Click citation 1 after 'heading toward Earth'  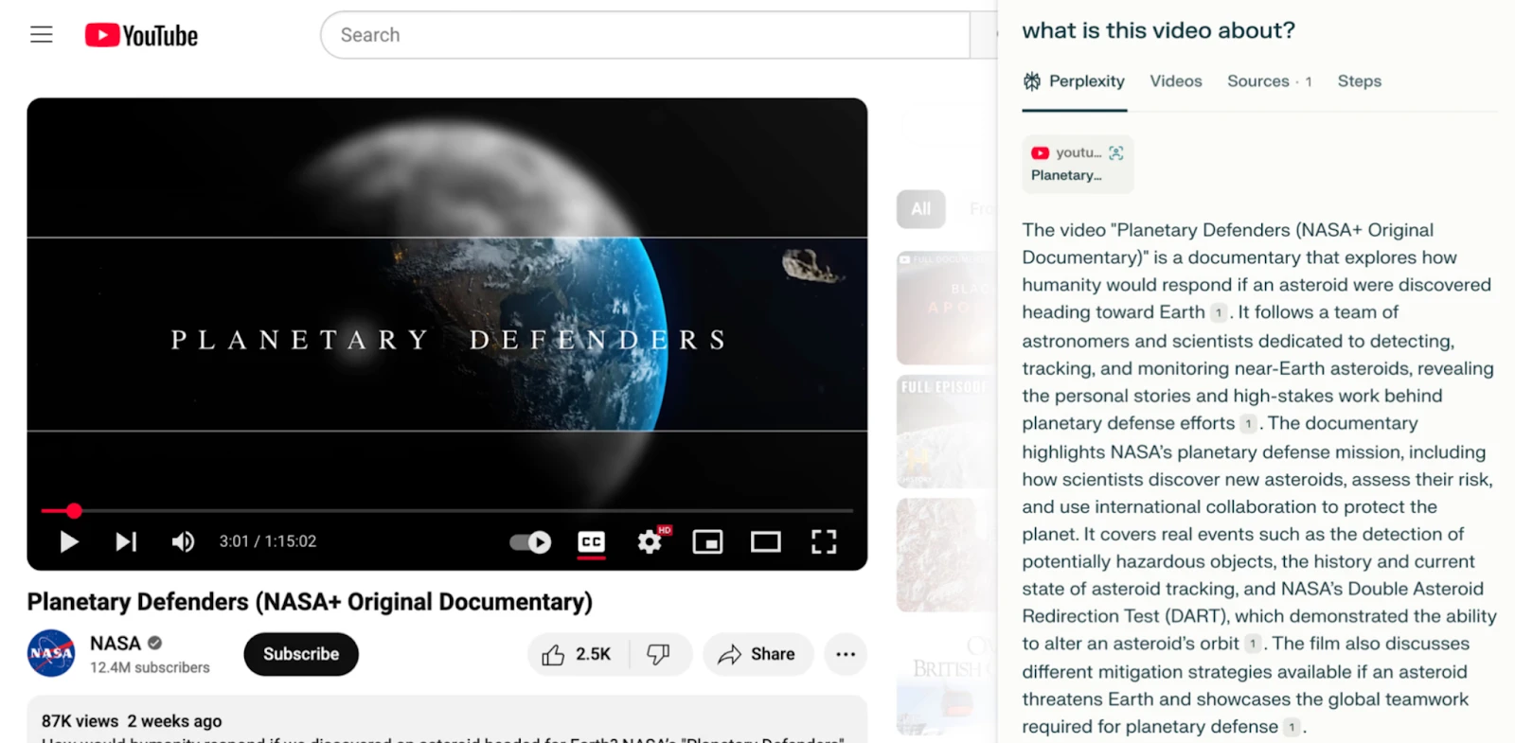click(1219, 313)
